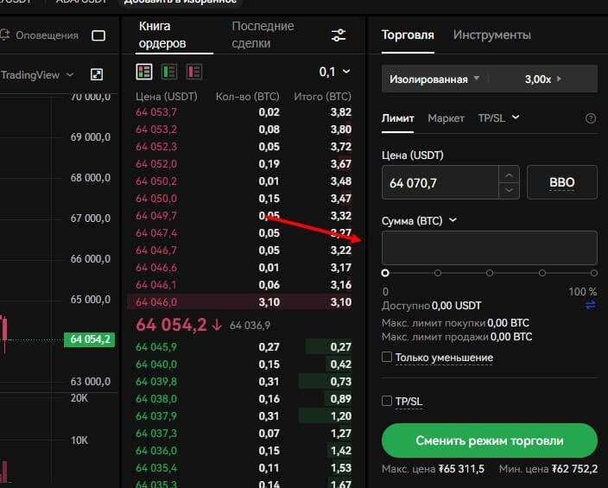
Task: Click the order type help icon
Action: pyautogui.click(x=591, y=118)
